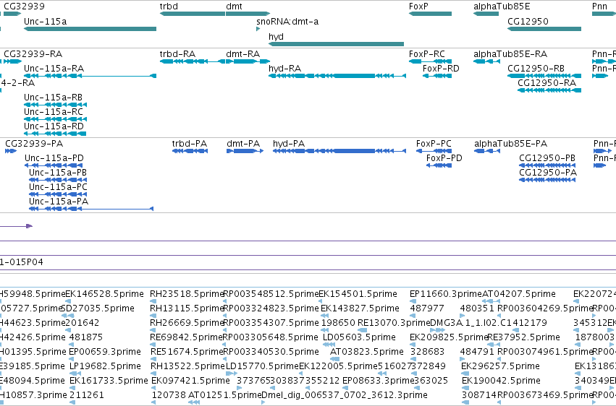
Task: Select the EK190042.5prime EST label
Action: (x=501, y=381)
